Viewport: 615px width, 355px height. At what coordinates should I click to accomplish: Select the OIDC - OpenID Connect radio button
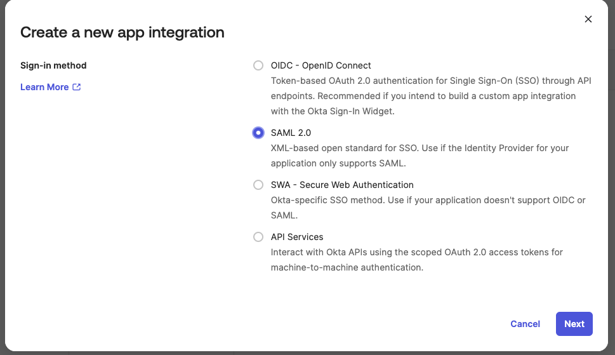258,65
